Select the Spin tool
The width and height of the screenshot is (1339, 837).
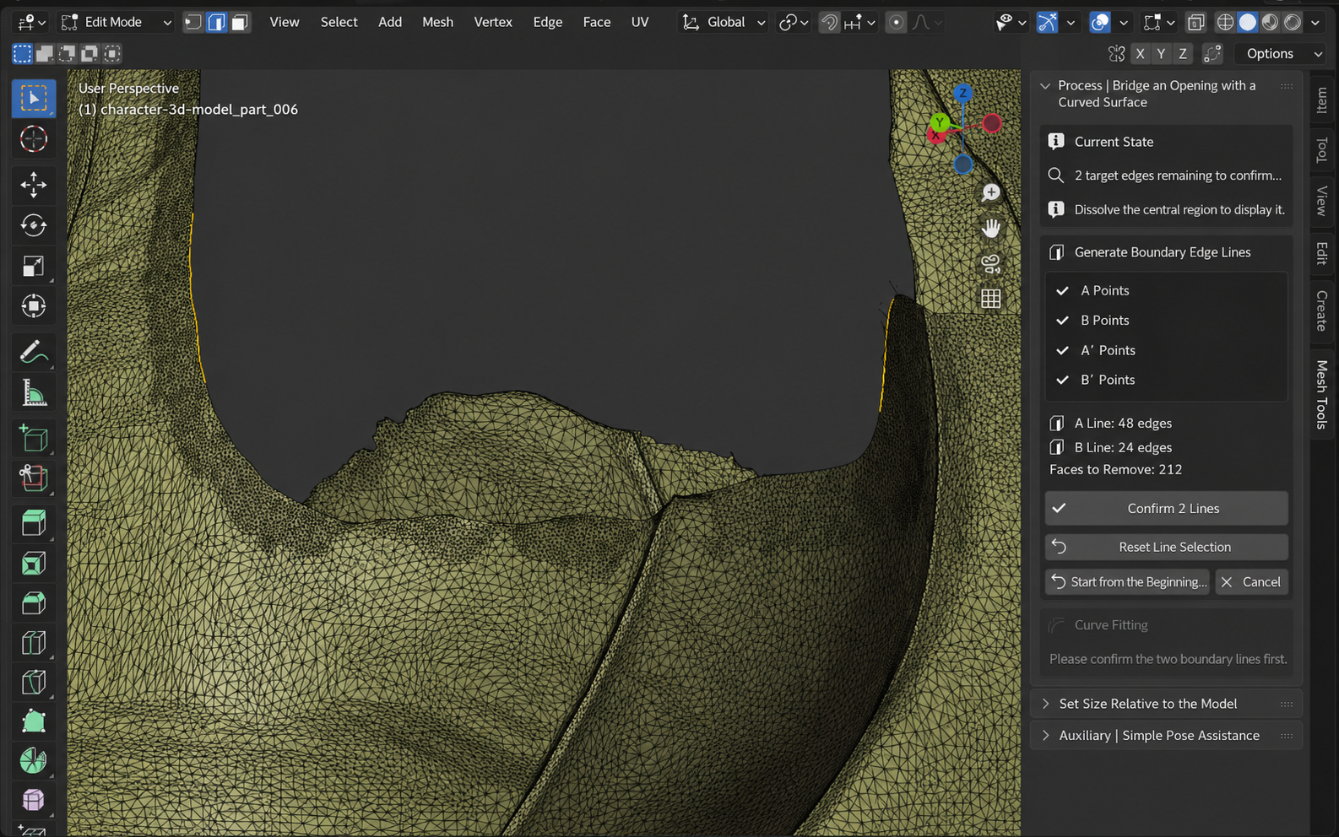[x=34, y=761]
